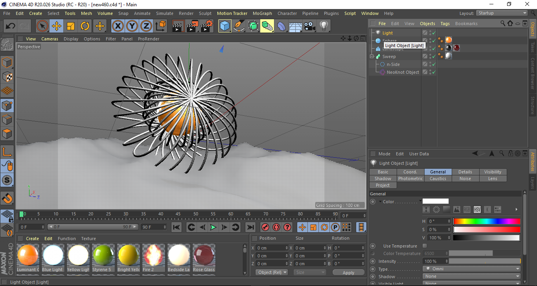The image size is (537, 286).
Task: Expand color chooser options arrow
Action: pos(517,209)
